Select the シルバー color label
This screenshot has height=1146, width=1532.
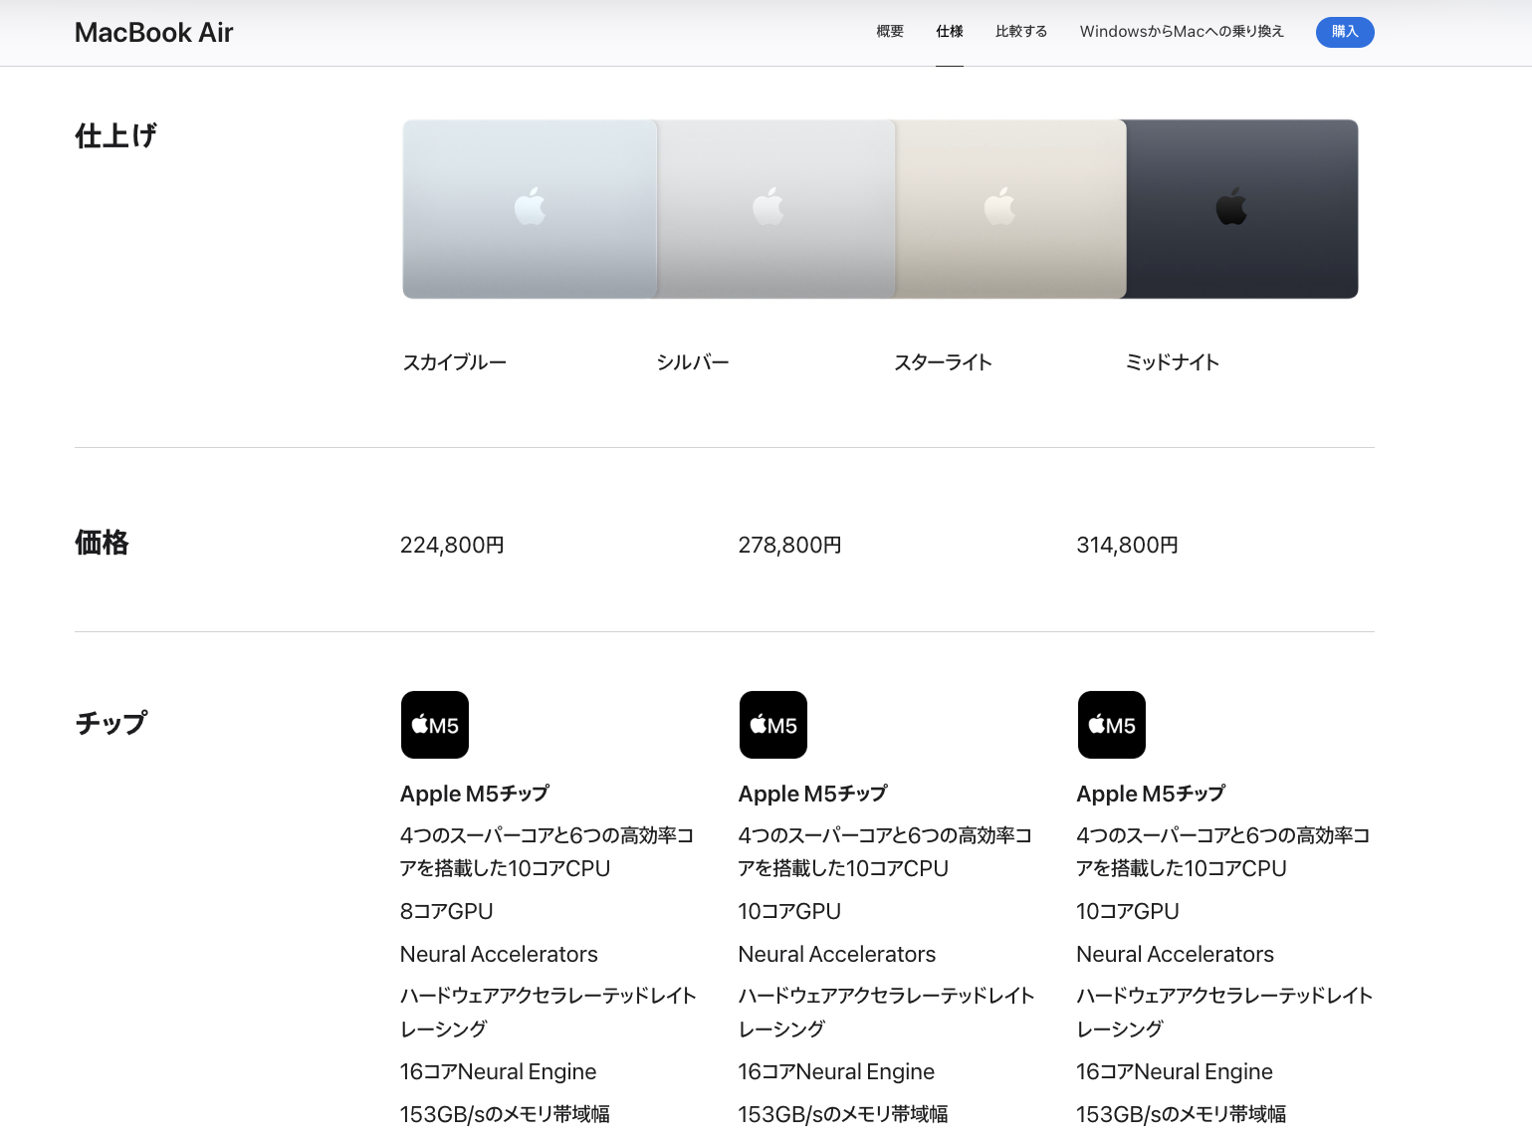pos(693,362)
